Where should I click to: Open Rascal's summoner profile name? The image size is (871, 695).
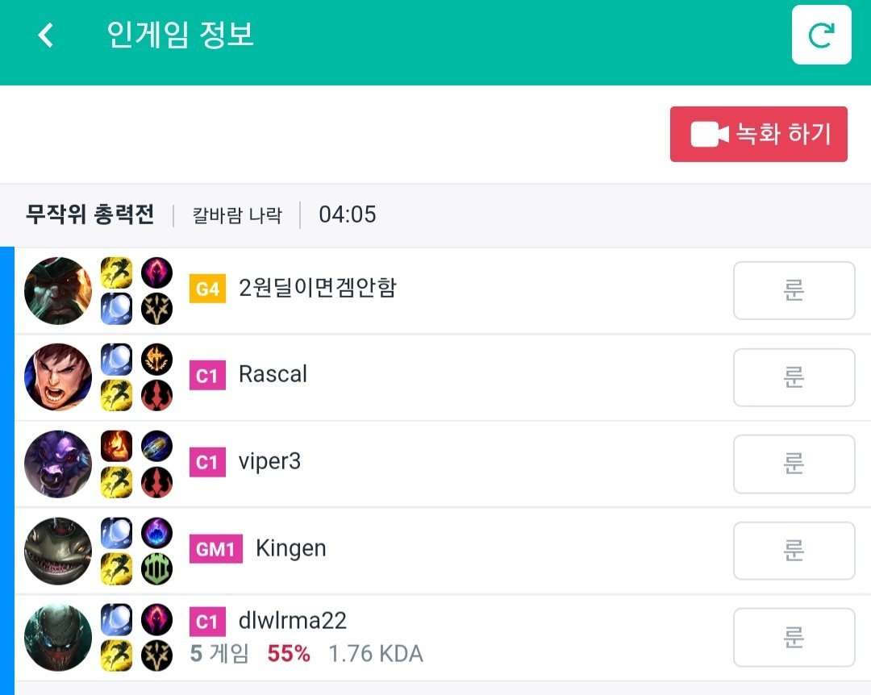click(273, 374)
